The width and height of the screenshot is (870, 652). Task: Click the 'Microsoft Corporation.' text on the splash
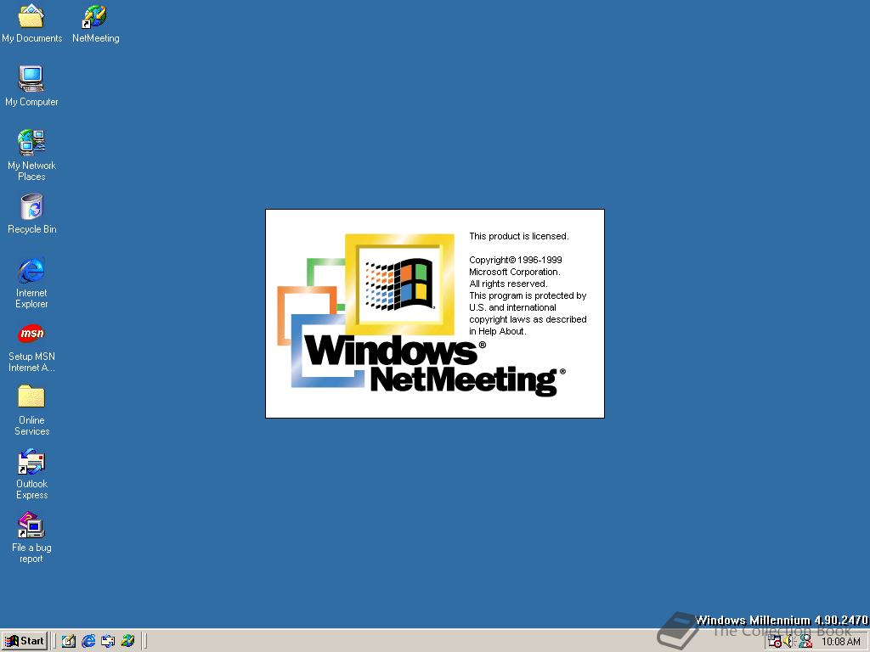514,272
